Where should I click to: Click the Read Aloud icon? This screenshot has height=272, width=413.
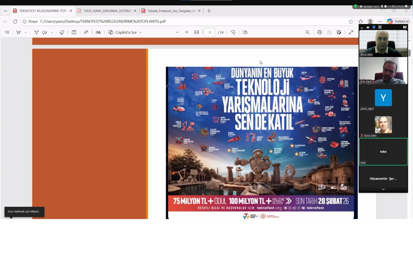[x=86, y=32]
